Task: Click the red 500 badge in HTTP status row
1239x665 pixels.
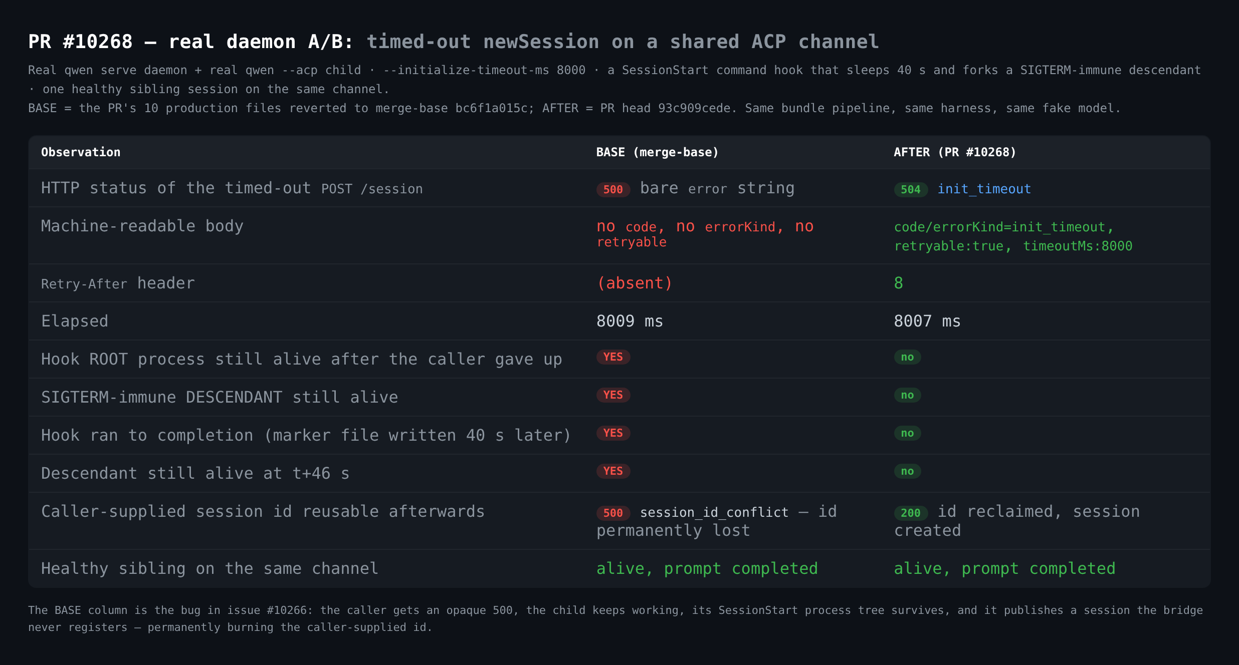Action: click(x=613, y=189)
